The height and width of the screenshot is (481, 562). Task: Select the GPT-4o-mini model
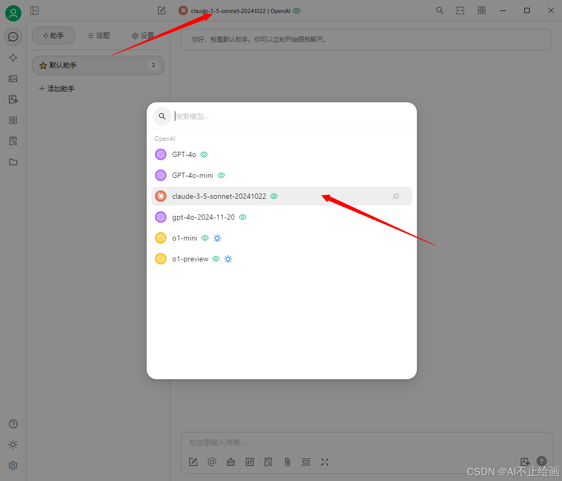point(282,175)
